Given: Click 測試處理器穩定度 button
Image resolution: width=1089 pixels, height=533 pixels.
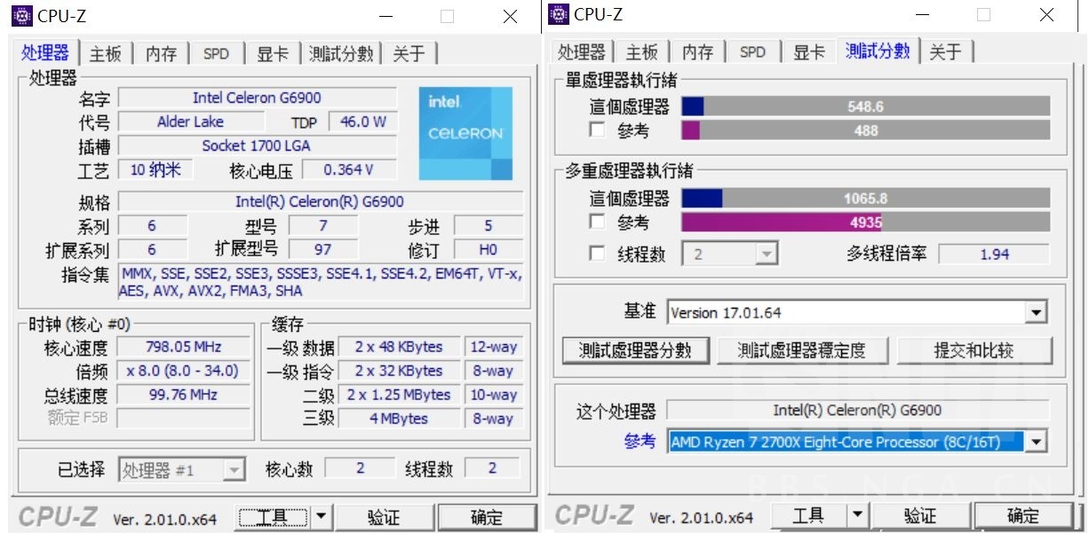Looking at the screenshot, I should coord(802,350).
